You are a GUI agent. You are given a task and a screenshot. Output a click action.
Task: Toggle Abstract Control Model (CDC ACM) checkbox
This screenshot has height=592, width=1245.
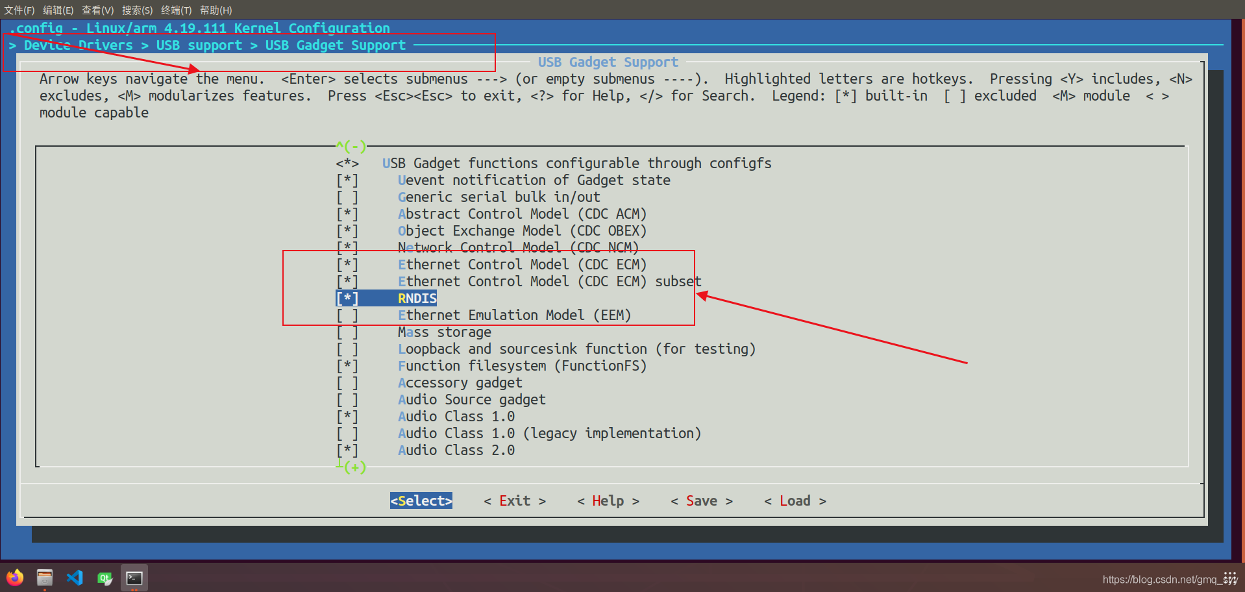347,214
